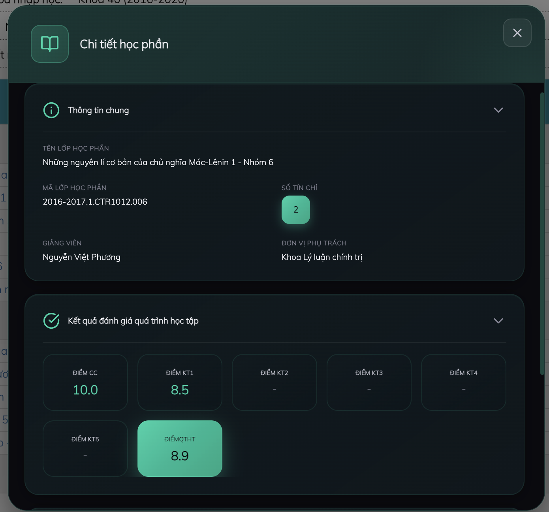Click the ĐIỂM CC score card
This screenshot has width=549, height=512.
coord(85,382)
